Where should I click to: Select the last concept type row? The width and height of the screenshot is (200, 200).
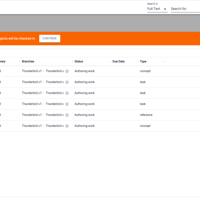pos(100,126)
